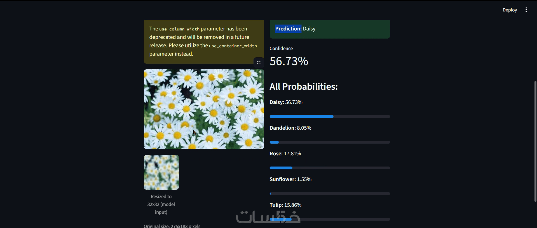Click the Confidence label

[281, 48]
